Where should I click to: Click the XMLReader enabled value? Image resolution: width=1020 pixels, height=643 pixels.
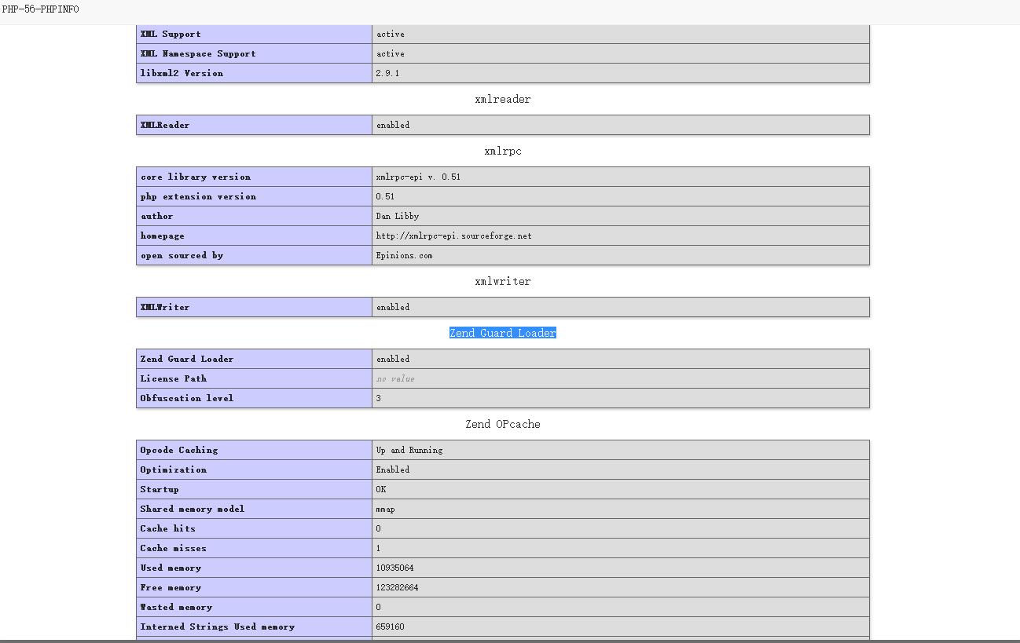393,125
